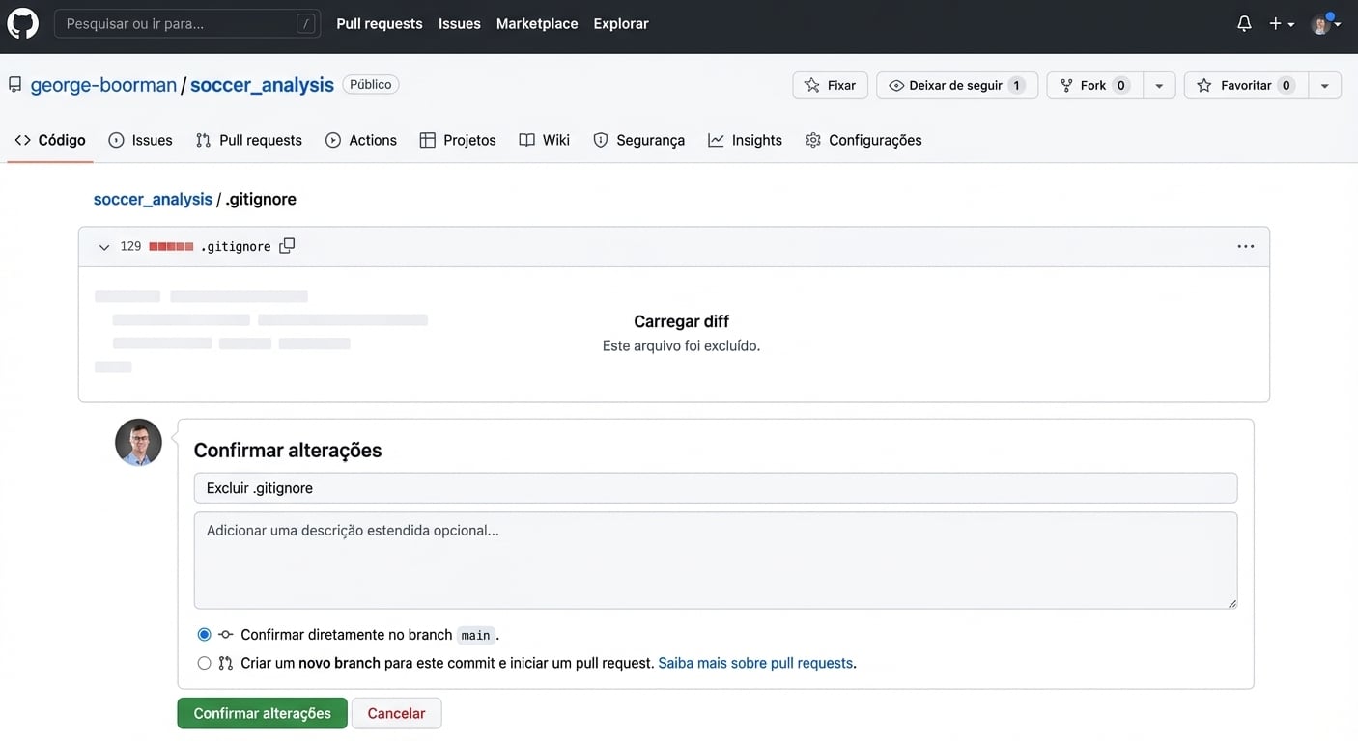Collapse the .gitignore diff chevron
The height and width of the screenshot is (741, 1358).
pos(103,246)
